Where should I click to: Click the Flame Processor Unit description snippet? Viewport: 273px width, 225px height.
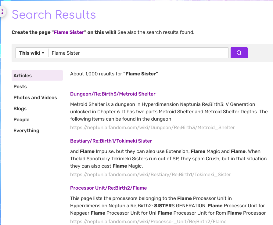click(168, 206)
